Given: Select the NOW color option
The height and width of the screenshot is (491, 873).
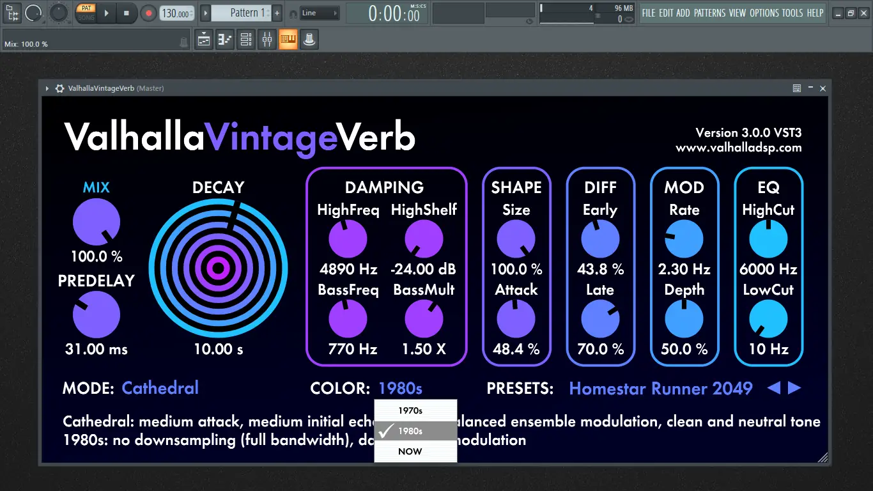Looking at the screenshot, I should [416, 451].
